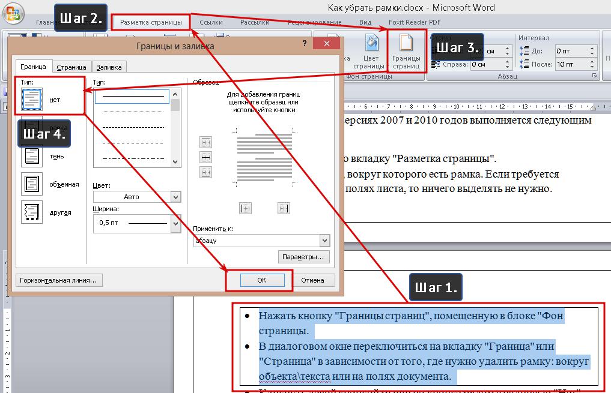Click the Интервал После 10 пт field

(x=571, y=64)
